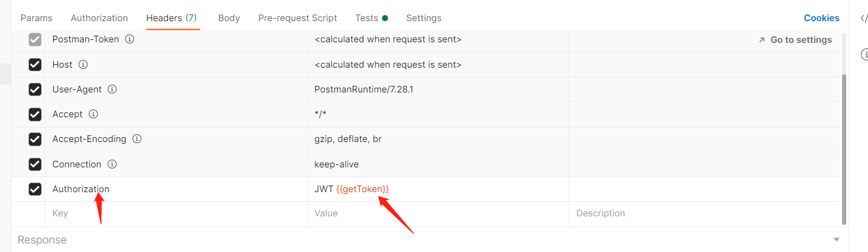Uncheck the Host header checkbox

[x=35, y=65]
